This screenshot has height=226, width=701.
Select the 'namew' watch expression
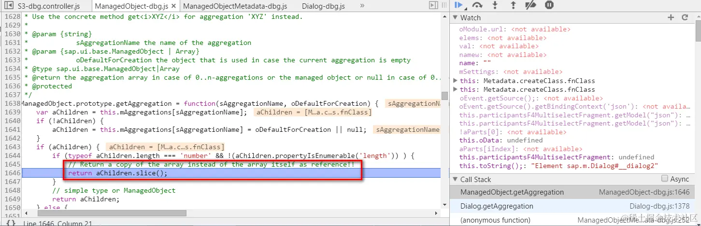(x=502, y=55)
